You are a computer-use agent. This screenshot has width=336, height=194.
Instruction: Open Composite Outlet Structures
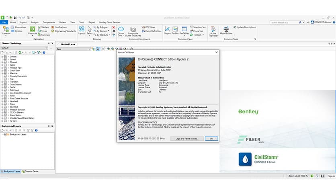133,31
